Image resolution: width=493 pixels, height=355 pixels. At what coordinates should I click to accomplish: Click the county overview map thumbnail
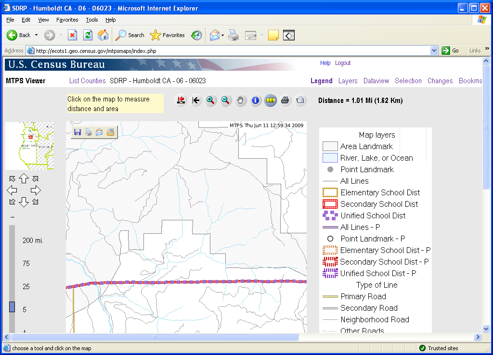click(29, 146)
